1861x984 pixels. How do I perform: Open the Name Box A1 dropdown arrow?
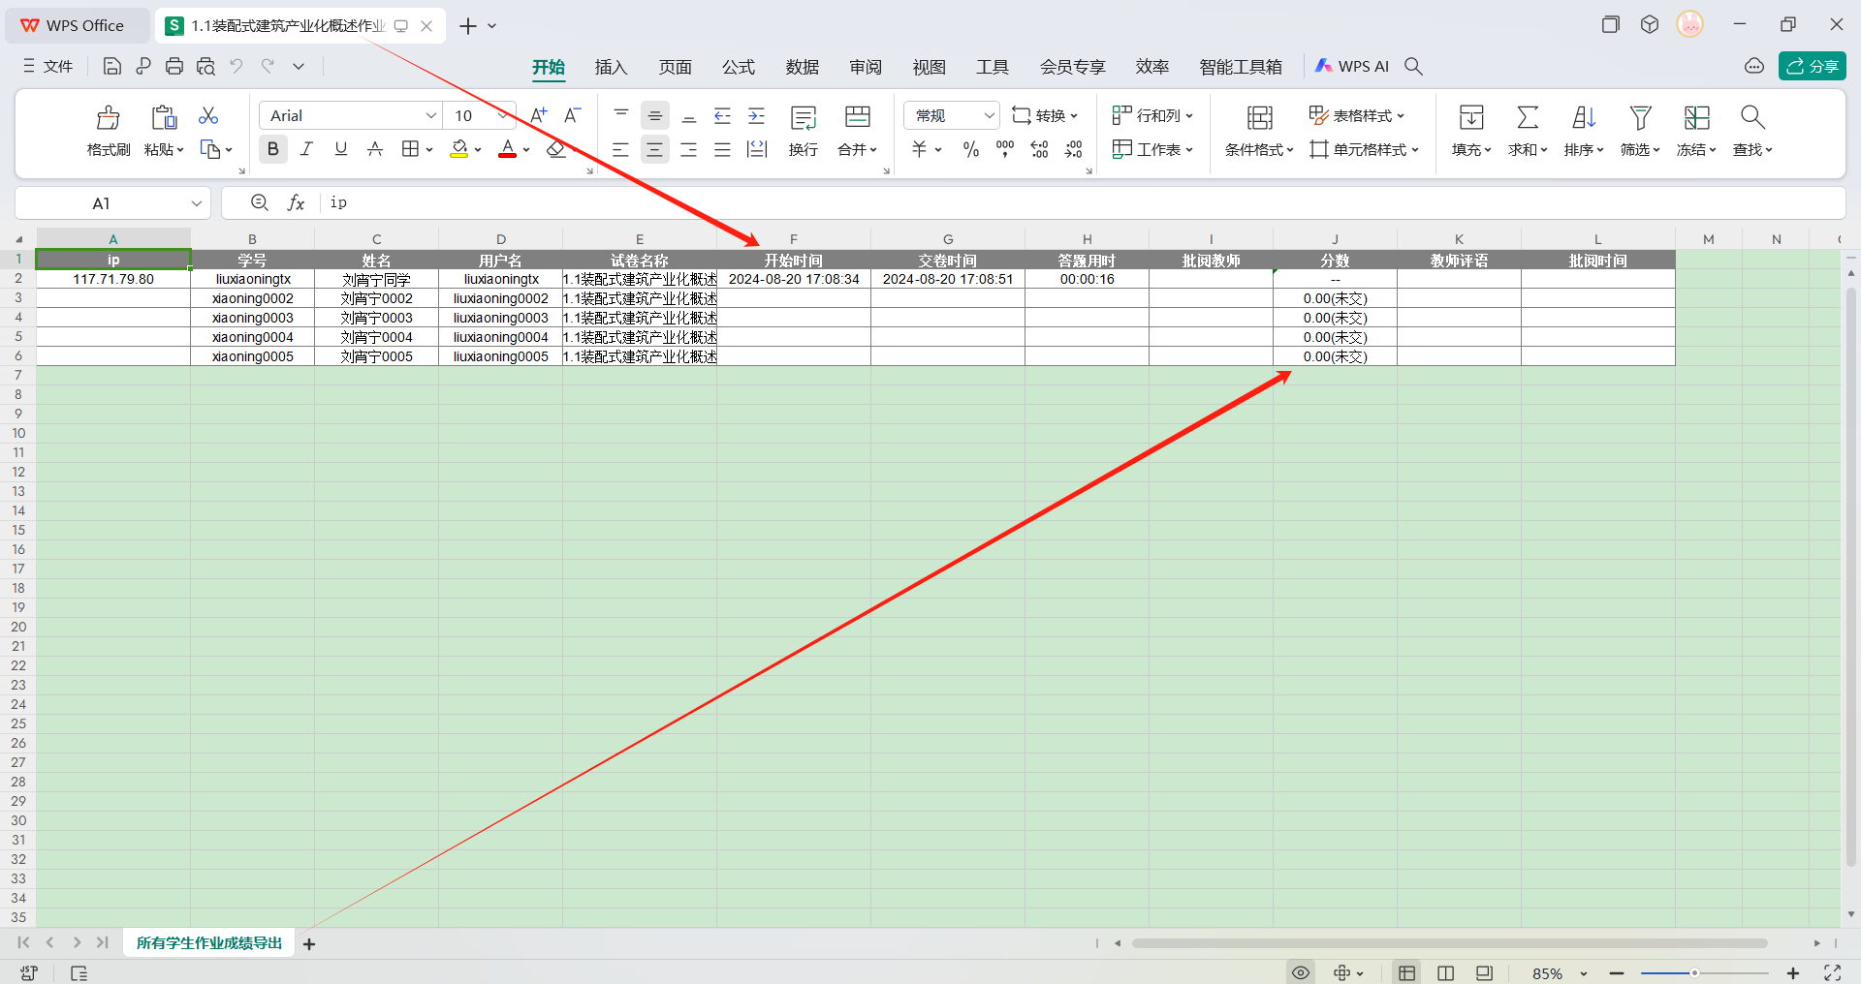click(x=196, y=203)
